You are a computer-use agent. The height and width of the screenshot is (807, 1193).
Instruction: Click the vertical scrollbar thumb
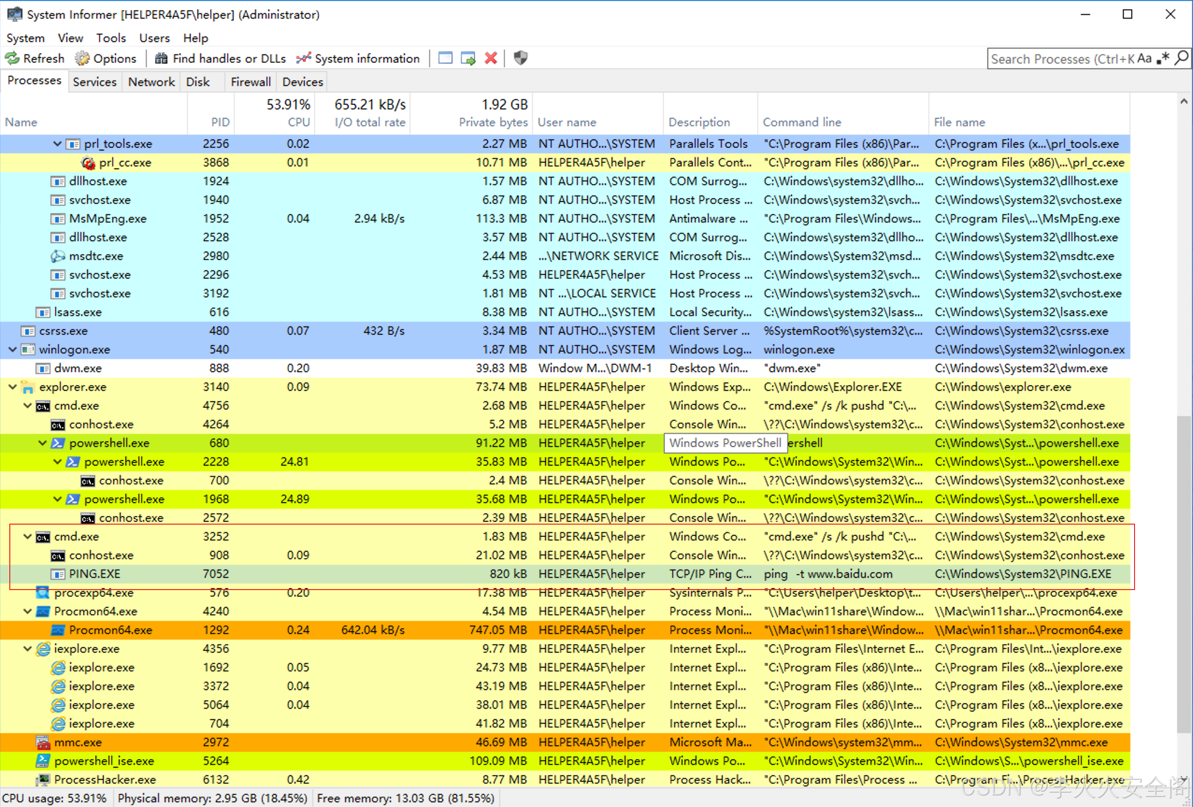[1183, 574]
